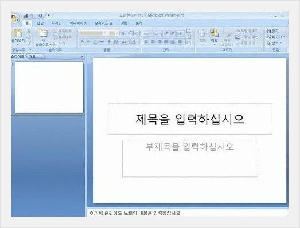The width and height of the screenshot is (300, 228).
Task: Click the 바꾸기 replace button
Action: pos(276,37)
